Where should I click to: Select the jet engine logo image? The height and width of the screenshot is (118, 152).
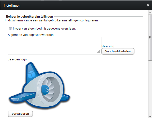point(39,86)
